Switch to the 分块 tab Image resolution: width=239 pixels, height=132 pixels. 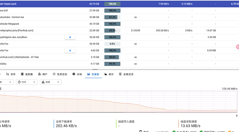77,74
